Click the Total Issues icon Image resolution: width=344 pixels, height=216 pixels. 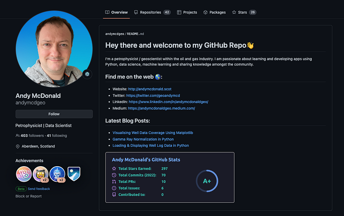114,188
